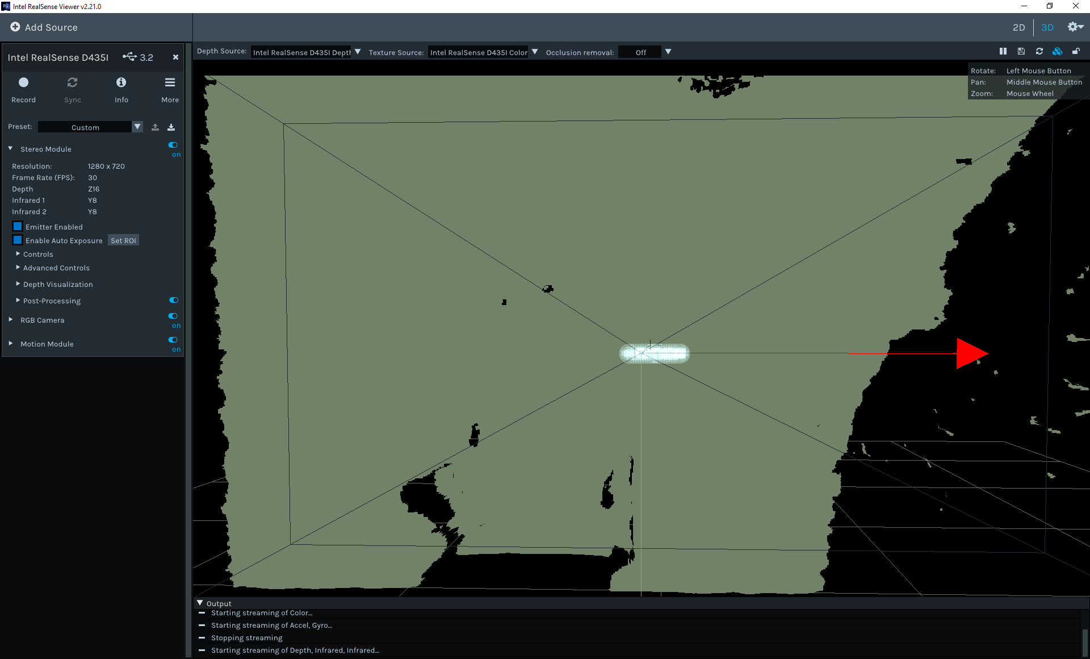Expand the RGB Camera section
1090x659 pixels.
pyautogui.click(x=10, y=319)
